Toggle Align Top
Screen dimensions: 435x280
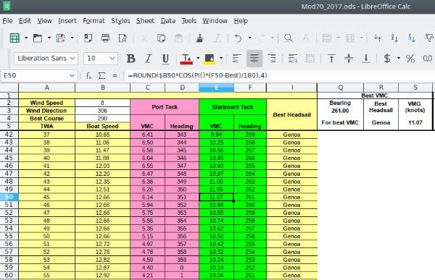(331, 59)
